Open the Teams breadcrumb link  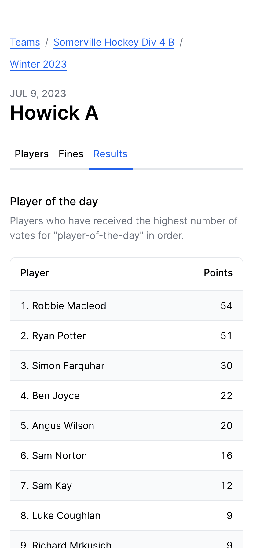pos(25,42)
